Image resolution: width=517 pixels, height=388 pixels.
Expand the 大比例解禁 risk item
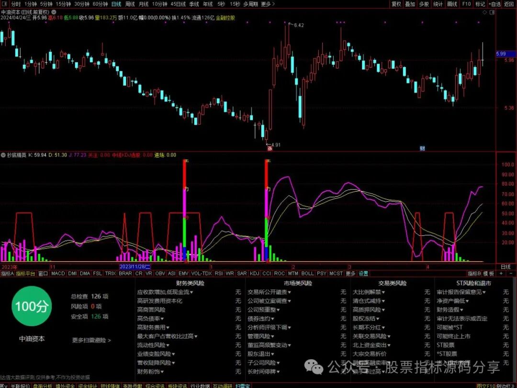click(x=369, y=292)
